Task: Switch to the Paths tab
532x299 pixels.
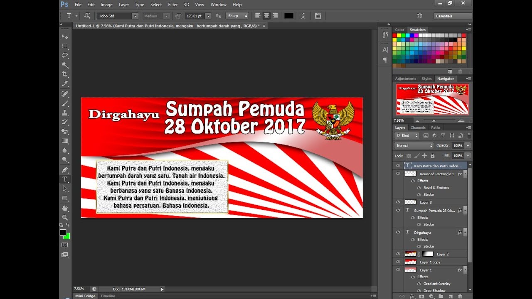Action: (436, 127)
